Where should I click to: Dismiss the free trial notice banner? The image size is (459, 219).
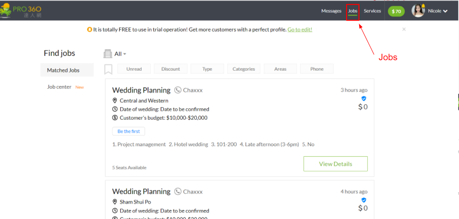coord(404,29)
